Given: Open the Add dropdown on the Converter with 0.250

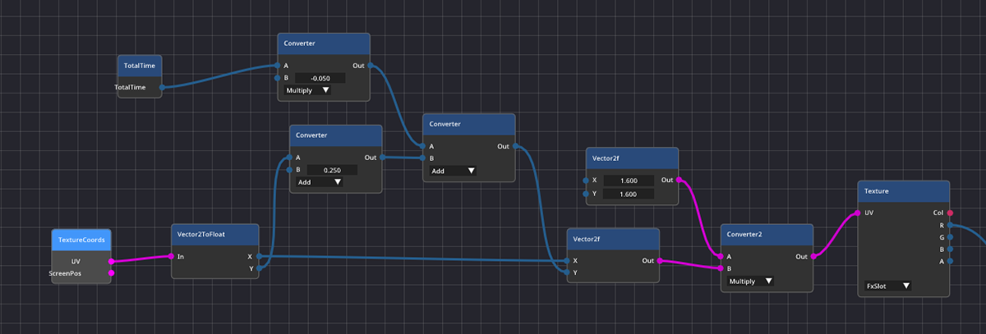Looking at the screenshot, I should coord(319,182).
